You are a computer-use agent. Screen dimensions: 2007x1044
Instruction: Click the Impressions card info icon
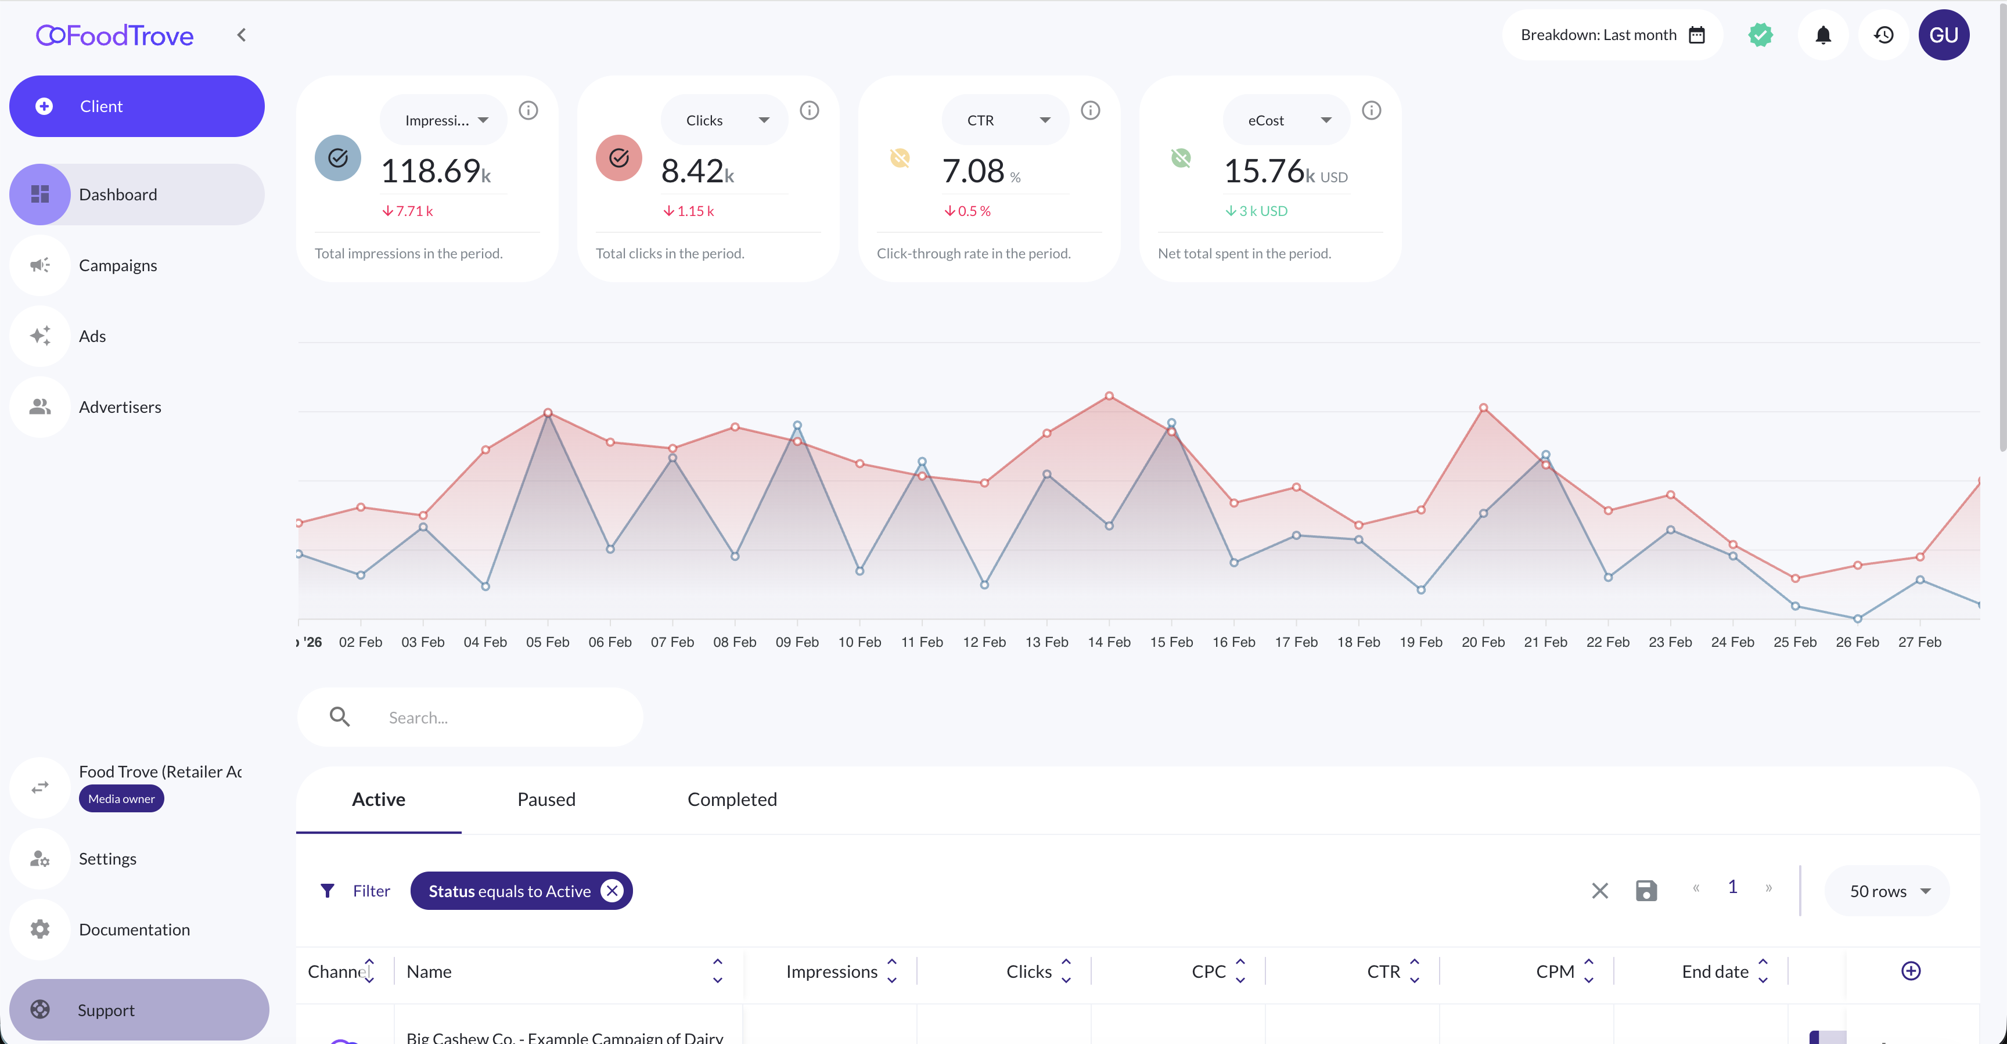[528, 111]
